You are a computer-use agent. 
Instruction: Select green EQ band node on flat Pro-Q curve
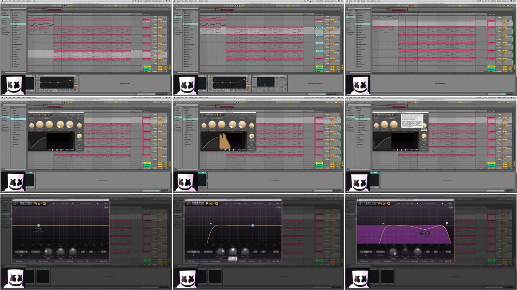click(x=38, y=225)
